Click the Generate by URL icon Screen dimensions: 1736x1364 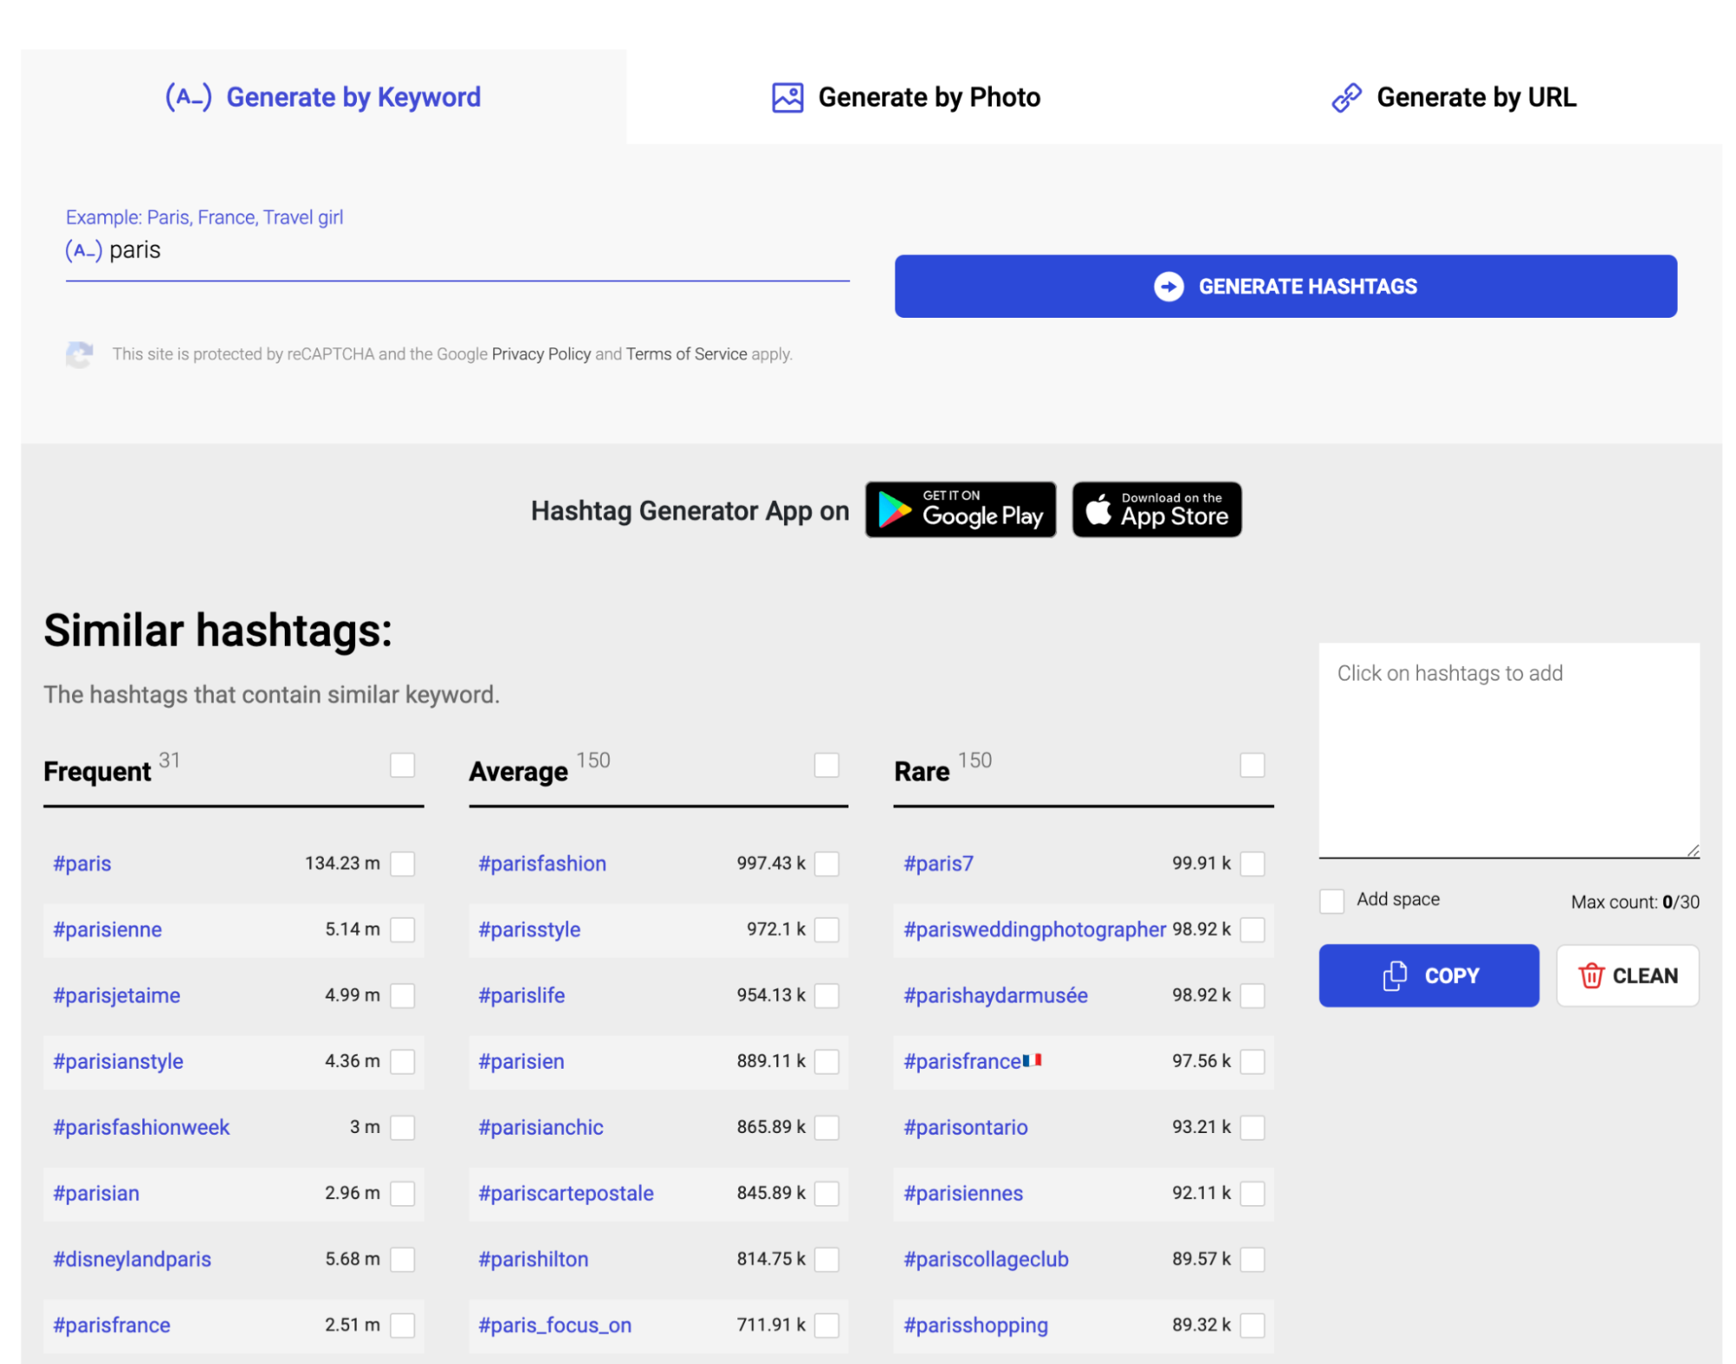[1346, 97]
